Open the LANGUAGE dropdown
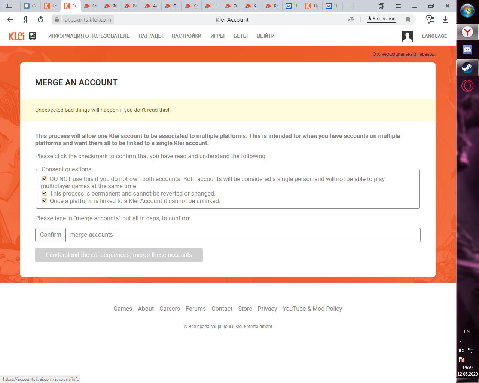The width and height of the screenshot is (479, 383). point(434,36)
